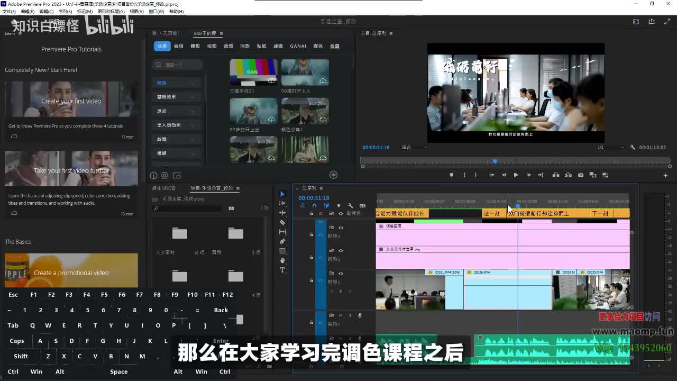Screen dimensions: 677x381
Task: Export frame with camera icon
Action: tap(581, 175)
